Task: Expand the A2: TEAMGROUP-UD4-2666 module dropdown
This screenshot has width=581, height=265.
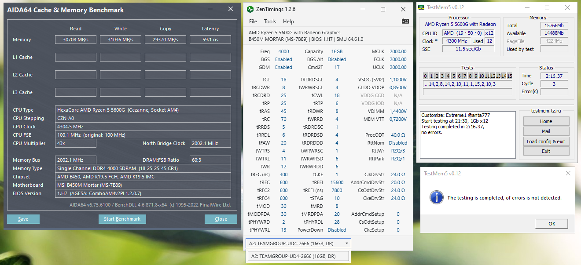Action: pos(298,243)
